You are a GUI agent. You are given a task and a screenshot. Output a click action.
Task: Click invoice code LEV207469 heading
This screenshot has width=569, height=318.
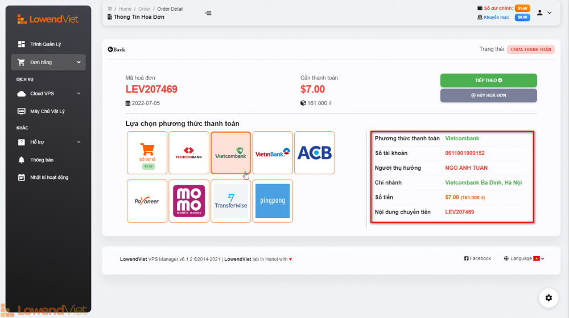151,89
